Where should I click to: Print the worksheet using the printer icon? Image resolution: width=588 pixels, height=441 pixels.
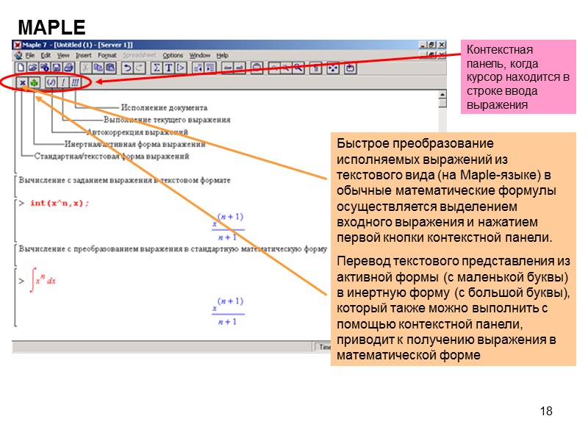(x=68, y=68)
